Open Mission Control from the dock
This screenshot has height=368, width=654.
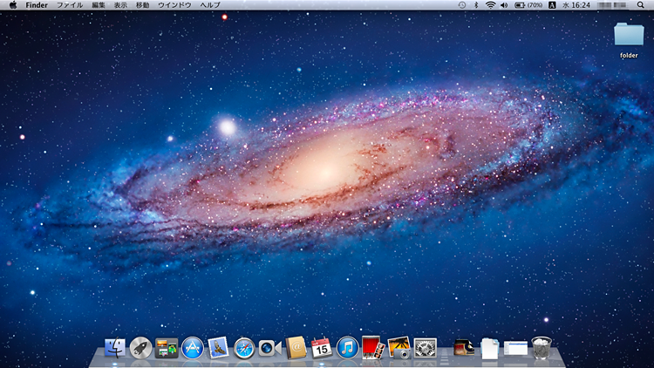[167, 348]
